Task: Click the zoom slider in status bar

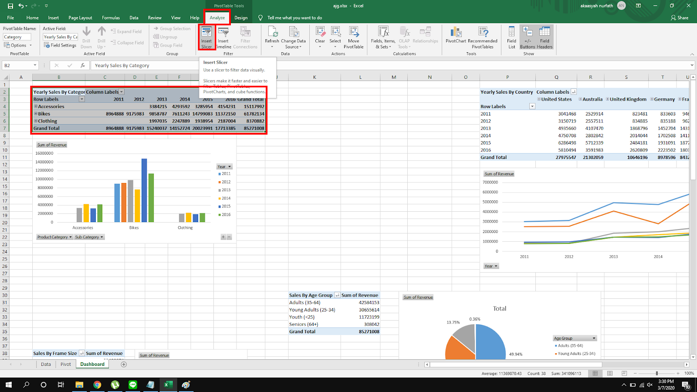Action: point(657,373)
